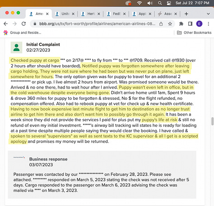Screen dimensions: 214x206
Task: Click the page vertical scrollbar thumb
Action: point(212,121)
